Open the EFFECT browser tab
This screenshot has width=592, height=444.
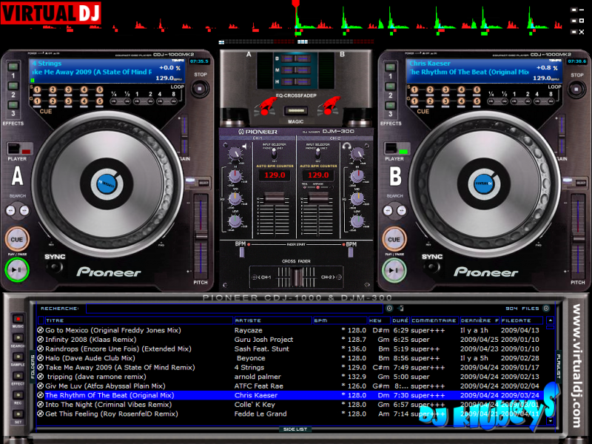coord(18,376)
